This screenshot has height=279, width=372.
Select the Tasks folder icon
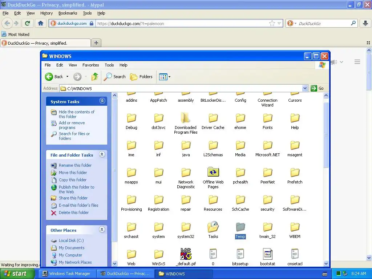click(x=213, y=227)
